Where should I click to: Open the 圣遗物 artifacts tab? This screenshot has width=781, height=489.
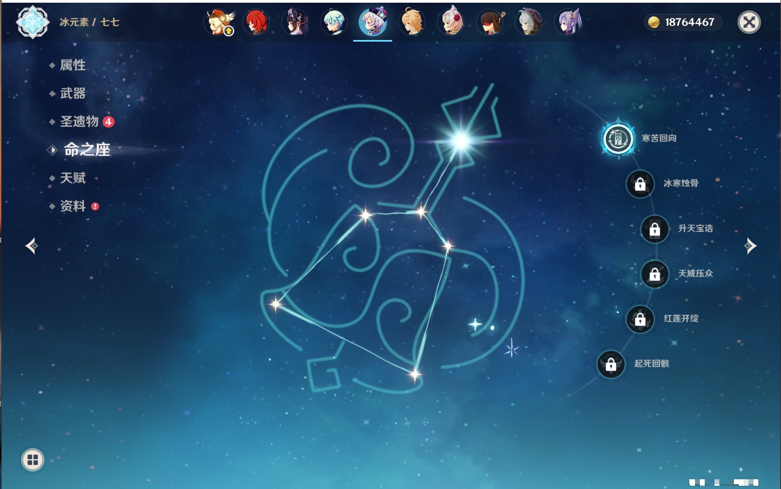point(79,122)
